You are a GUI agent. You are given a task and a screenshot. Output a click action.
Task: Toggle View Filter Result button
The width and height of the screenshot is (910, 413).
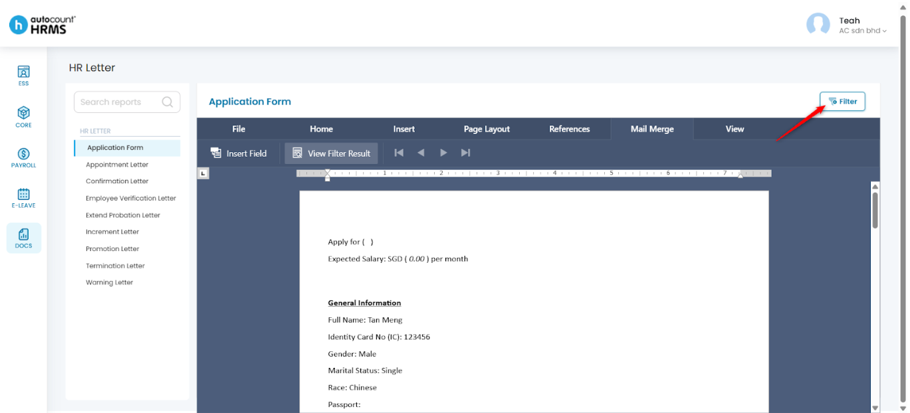coord(332,153)
